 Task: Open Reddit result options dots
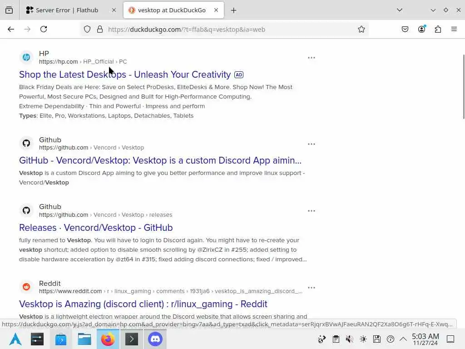coord(312,288)
